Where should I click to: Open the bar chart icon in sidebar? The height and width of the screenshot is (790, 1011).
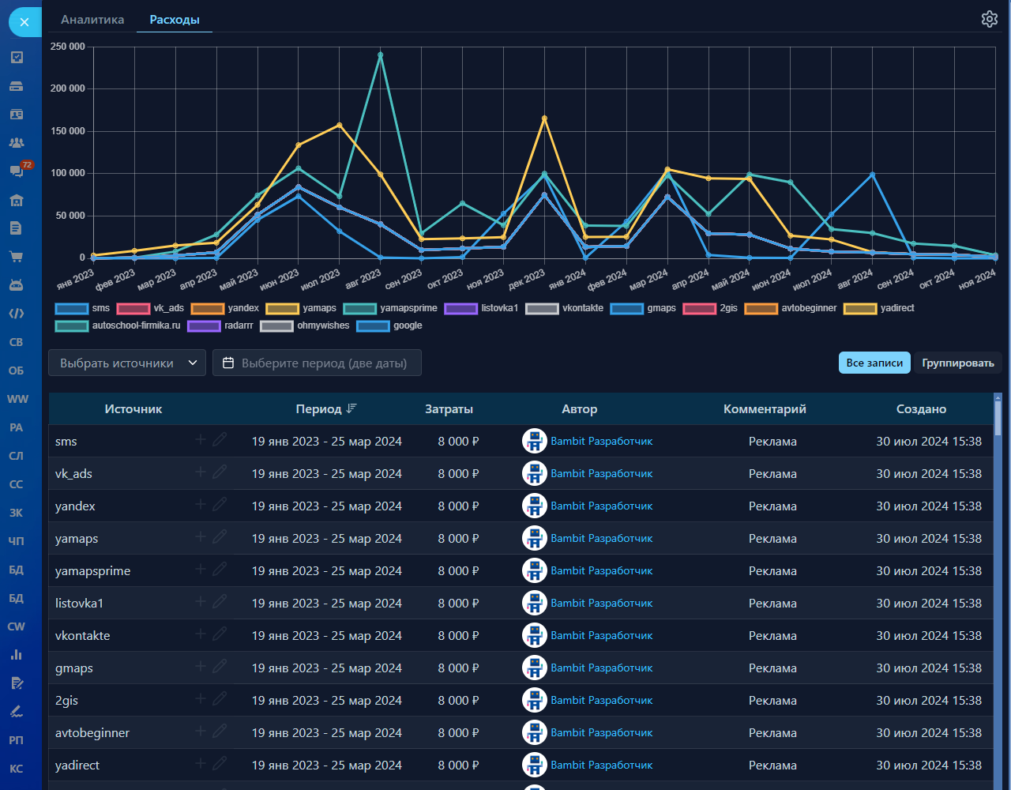pos(17,655)
